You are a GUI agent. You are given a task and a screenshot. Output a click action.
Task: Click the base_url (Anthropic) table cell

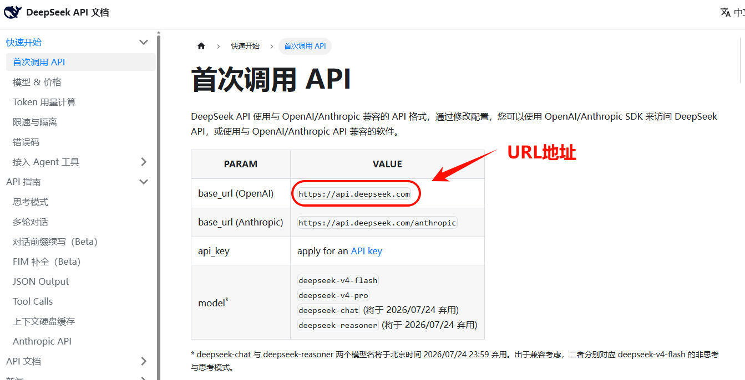(x=241, y=222)
